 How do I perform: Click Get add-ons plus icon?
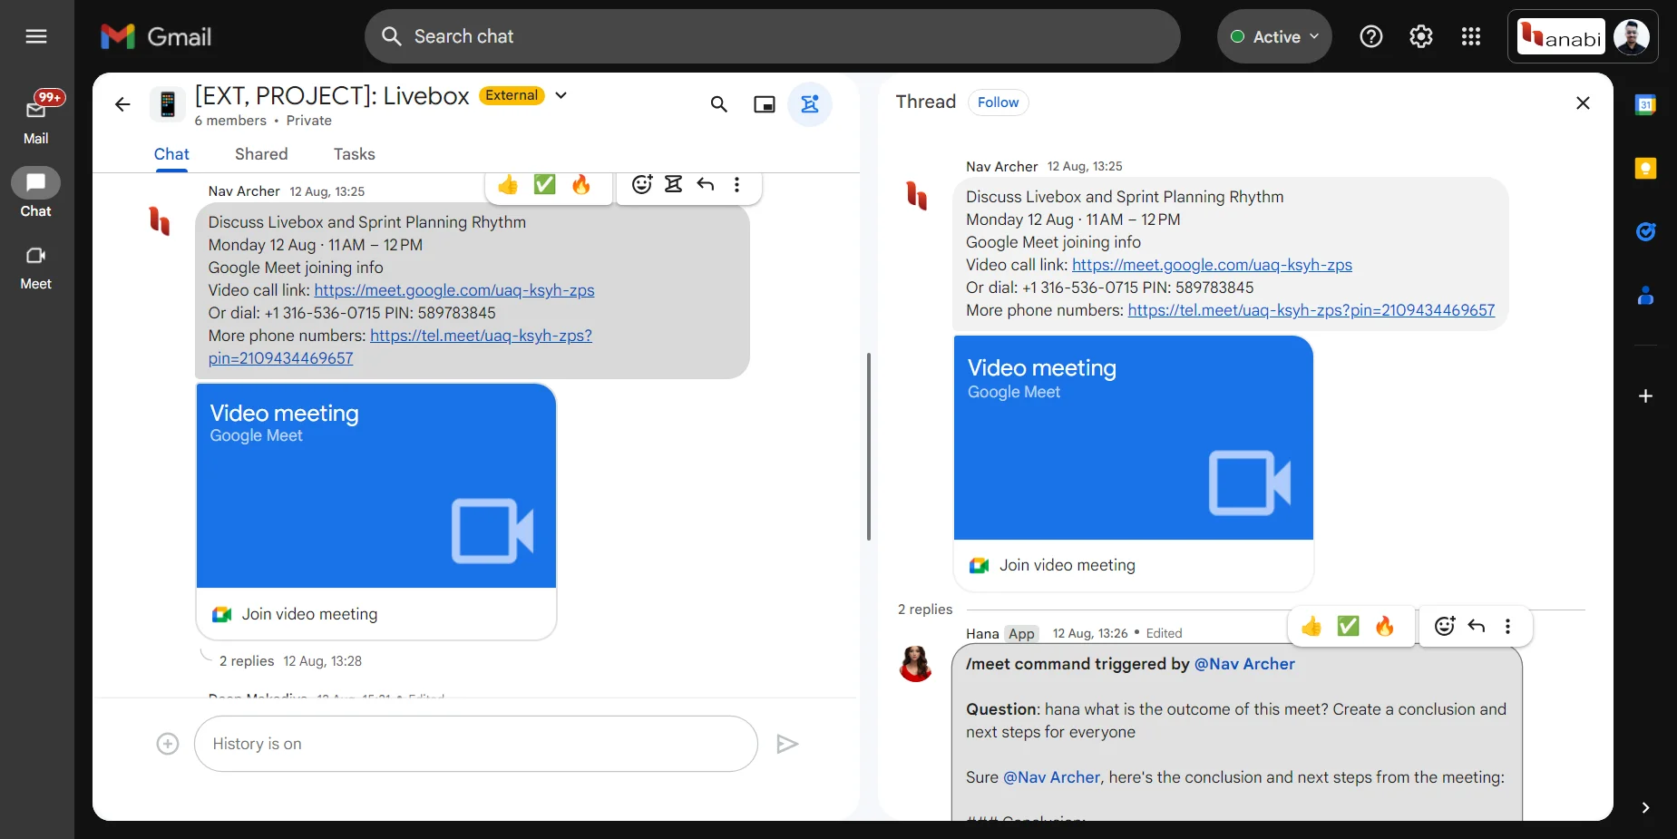[x=1645, y=396]
